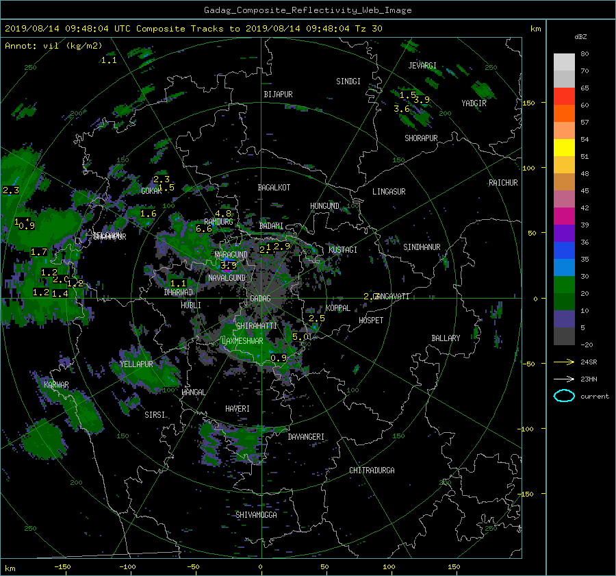This screenshot has width=616, height=576.
Task: Select the 5.0 VIL annotation near KOPPAL
Action: pyautogui.click(x=300, y=337)
